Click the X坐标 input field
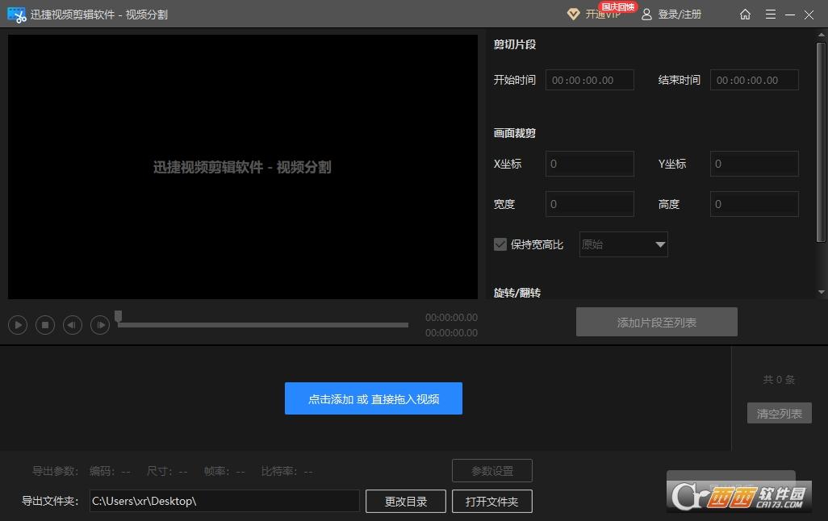828x521 pixels. pos(589,164)
